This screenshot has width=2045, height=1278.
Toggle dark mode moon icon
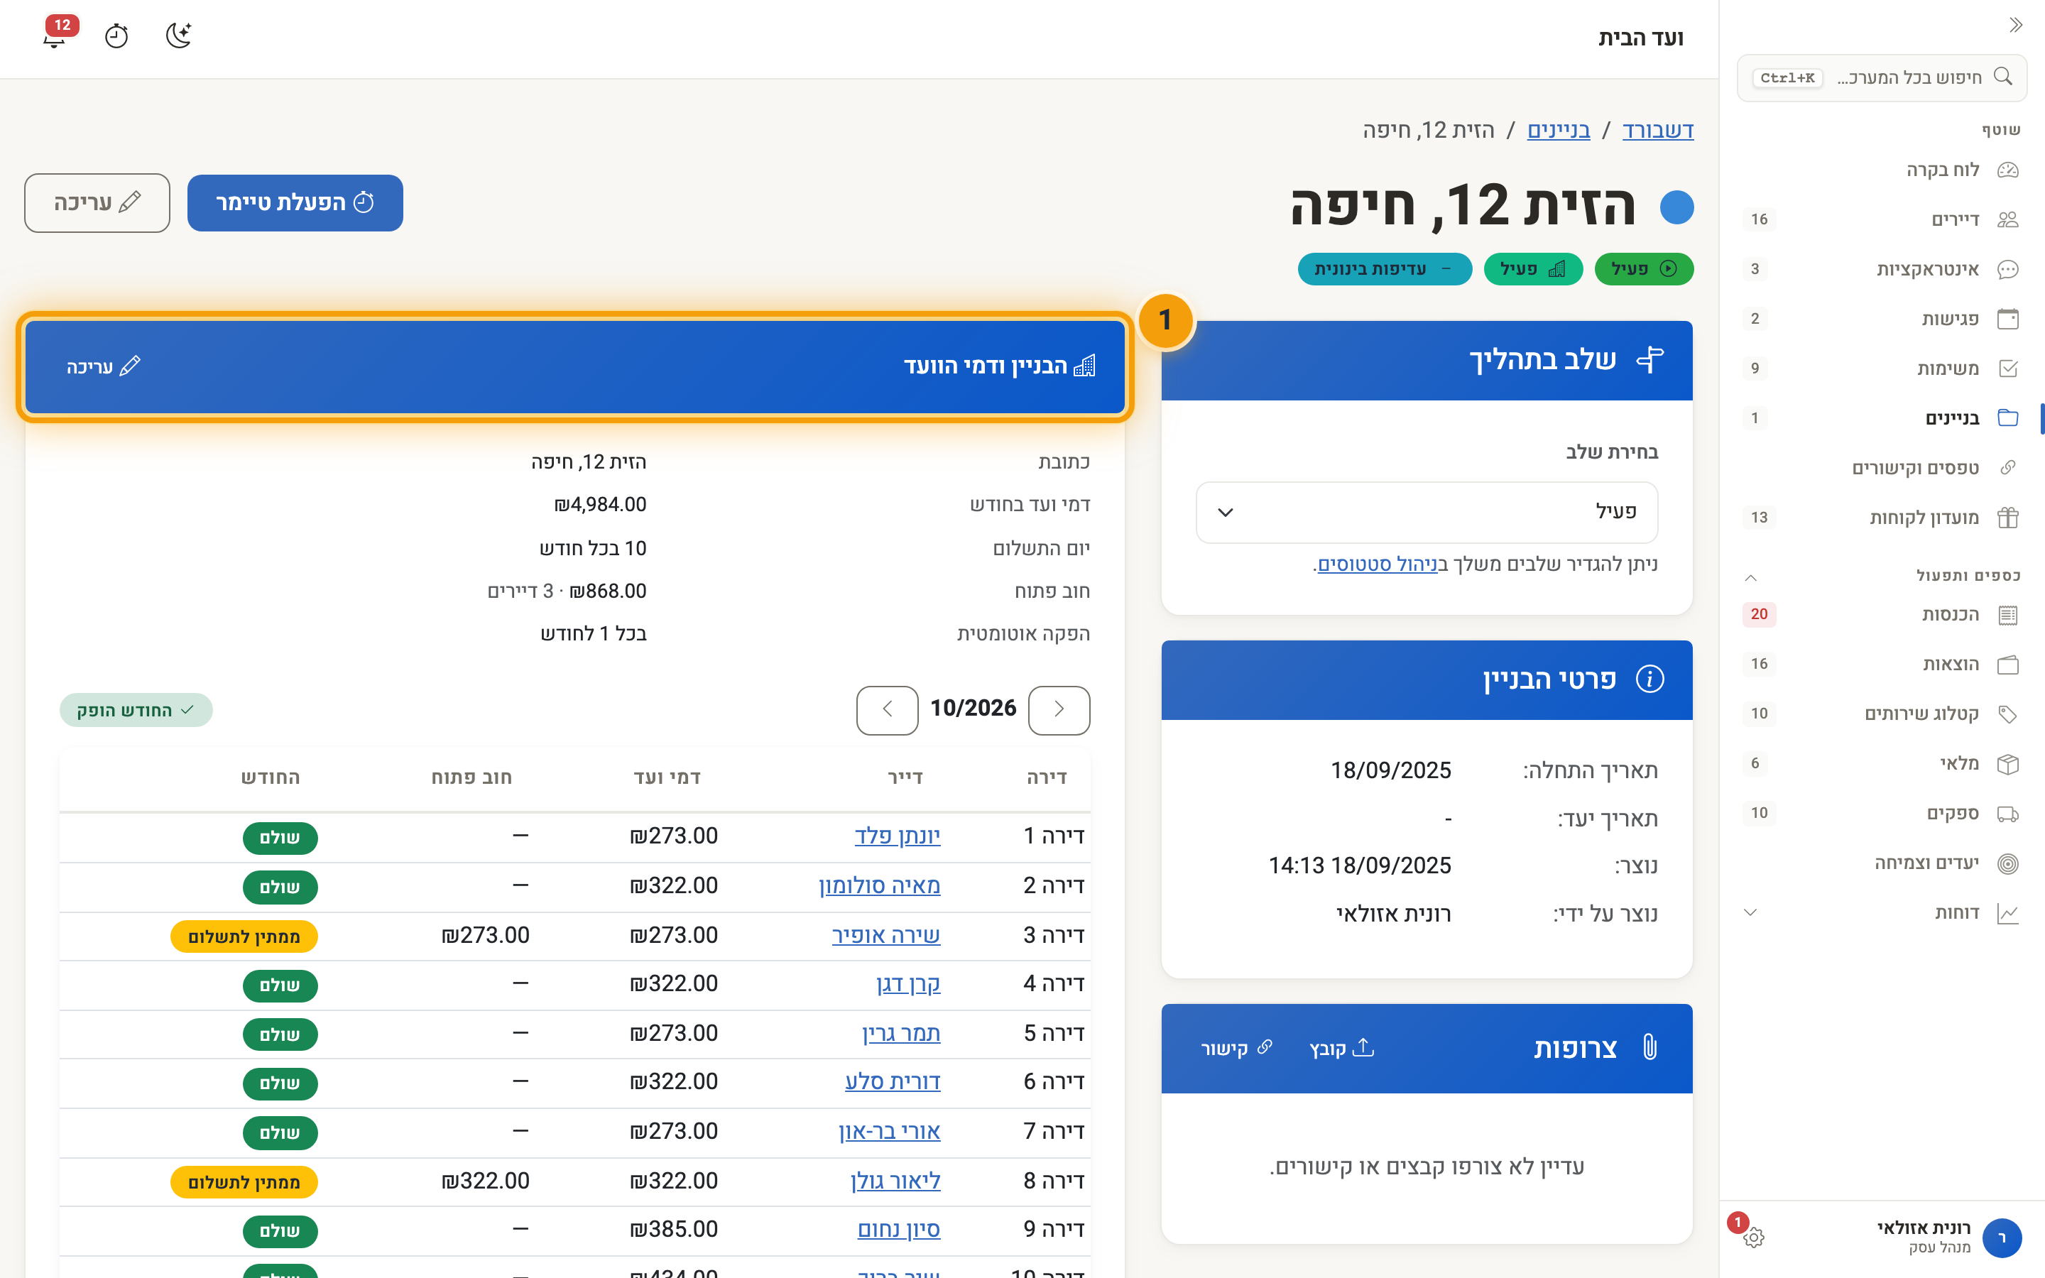pos(178,35)
